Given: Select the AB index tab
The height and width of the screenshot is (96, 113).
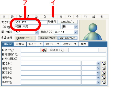Looking at the screenshot, I should coord(94,17).
